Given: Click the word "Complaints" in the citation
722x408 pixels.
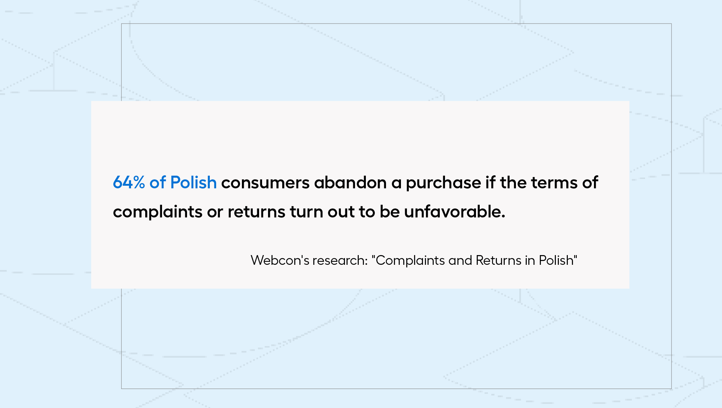Looking at the screenshot, I should [x=410, y=261].
